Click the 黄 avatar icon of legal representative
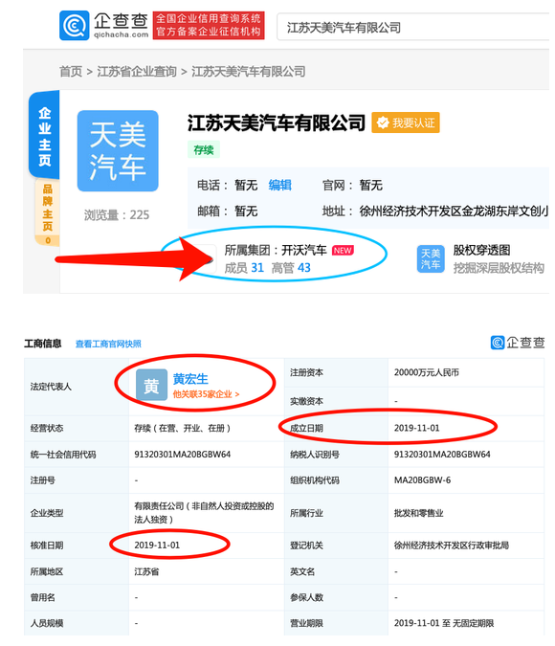This screenshot has height=646, width=555. click(151, 385)
